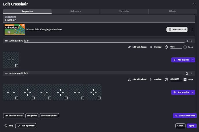Screen dimensions: 199x132
Task: Dismiss the Changing Animations tutorial banner
Action: (192, 29)
